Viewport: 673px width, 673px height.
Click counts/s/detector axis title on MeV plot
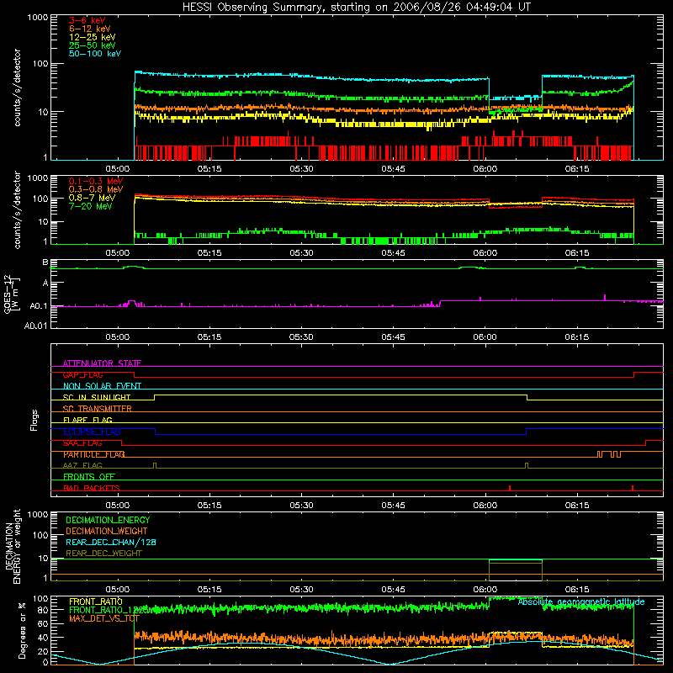click(x=17, y=209)
